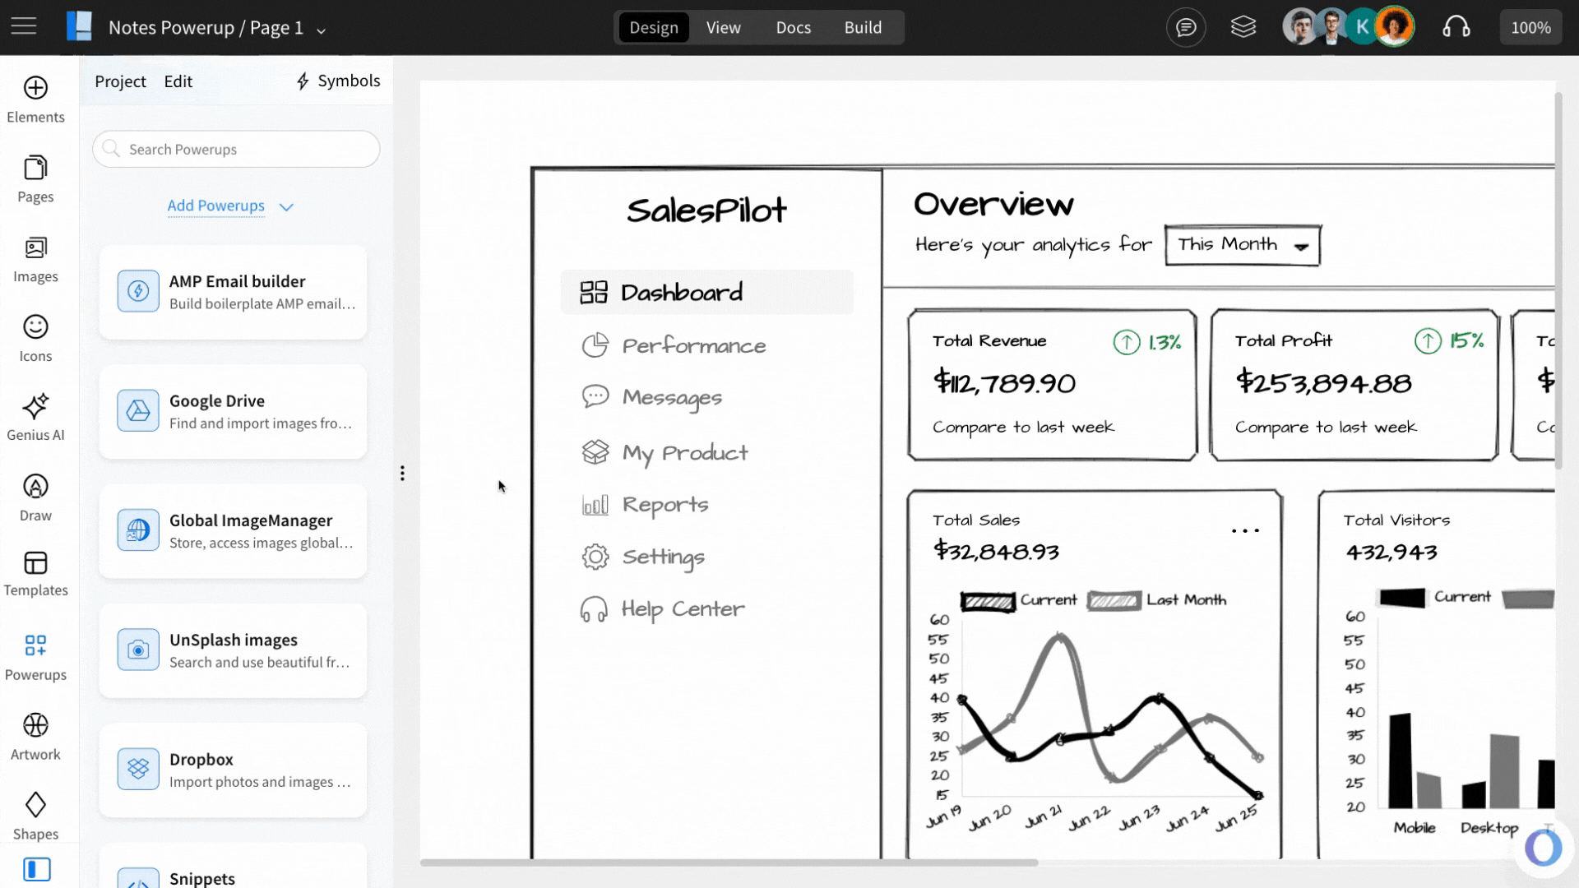1579x888 pixels.
Task: Open the page name dropdown arrow
Action: (x=322, y=30)
